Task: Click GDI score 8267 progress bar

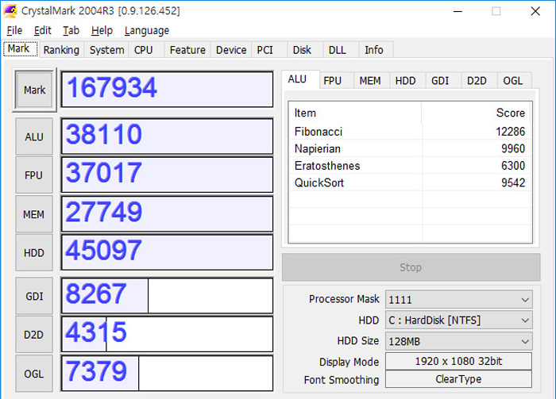Action: [167, 296]
